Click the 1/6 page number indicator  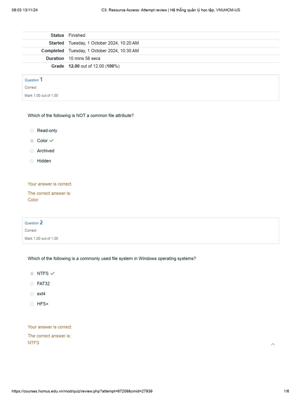pos(286,391)
